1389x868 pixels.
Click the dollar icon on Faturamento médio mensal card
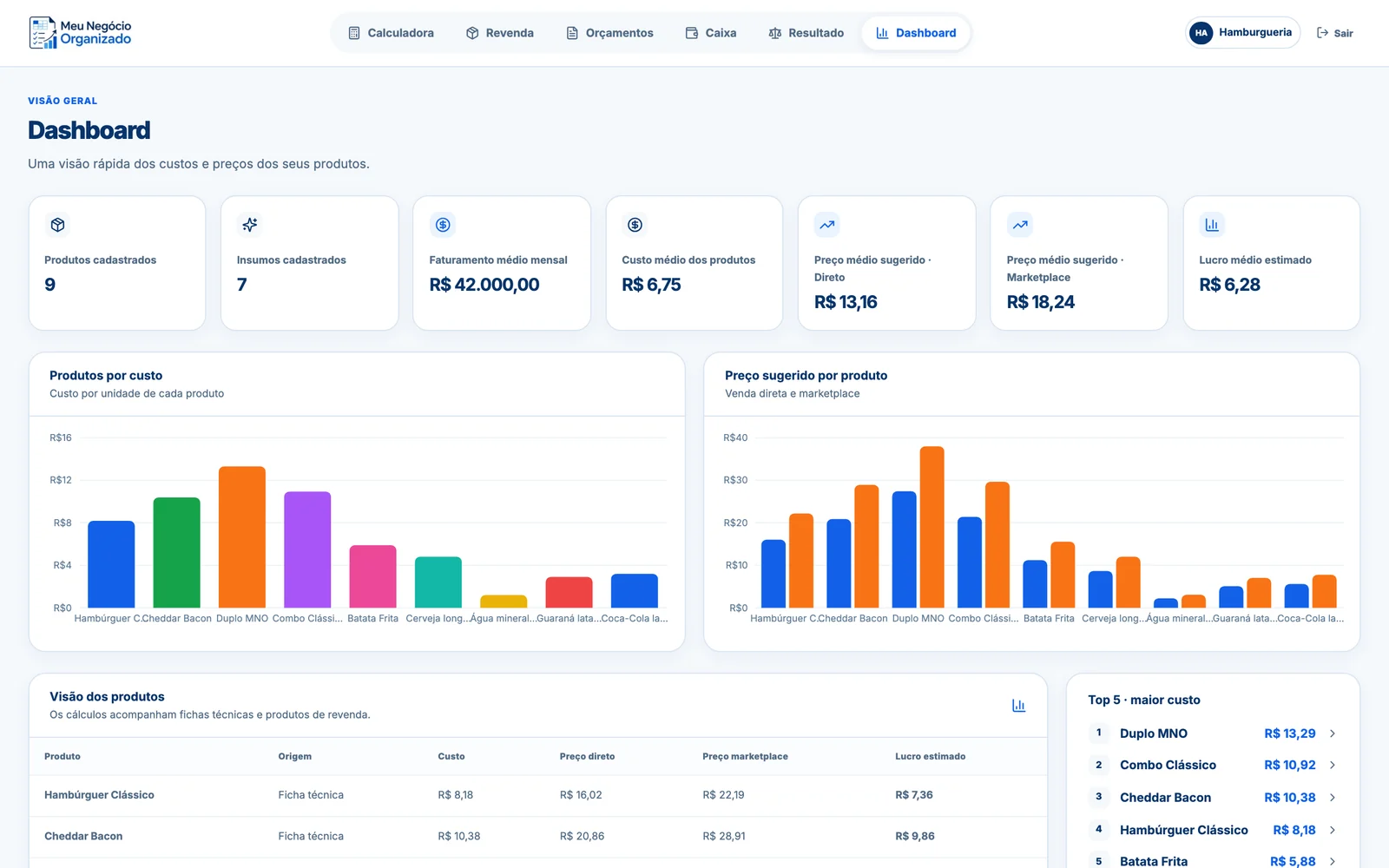coord(443,225)
